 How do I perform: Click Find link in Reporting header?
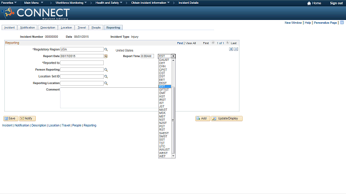(180, 43)
